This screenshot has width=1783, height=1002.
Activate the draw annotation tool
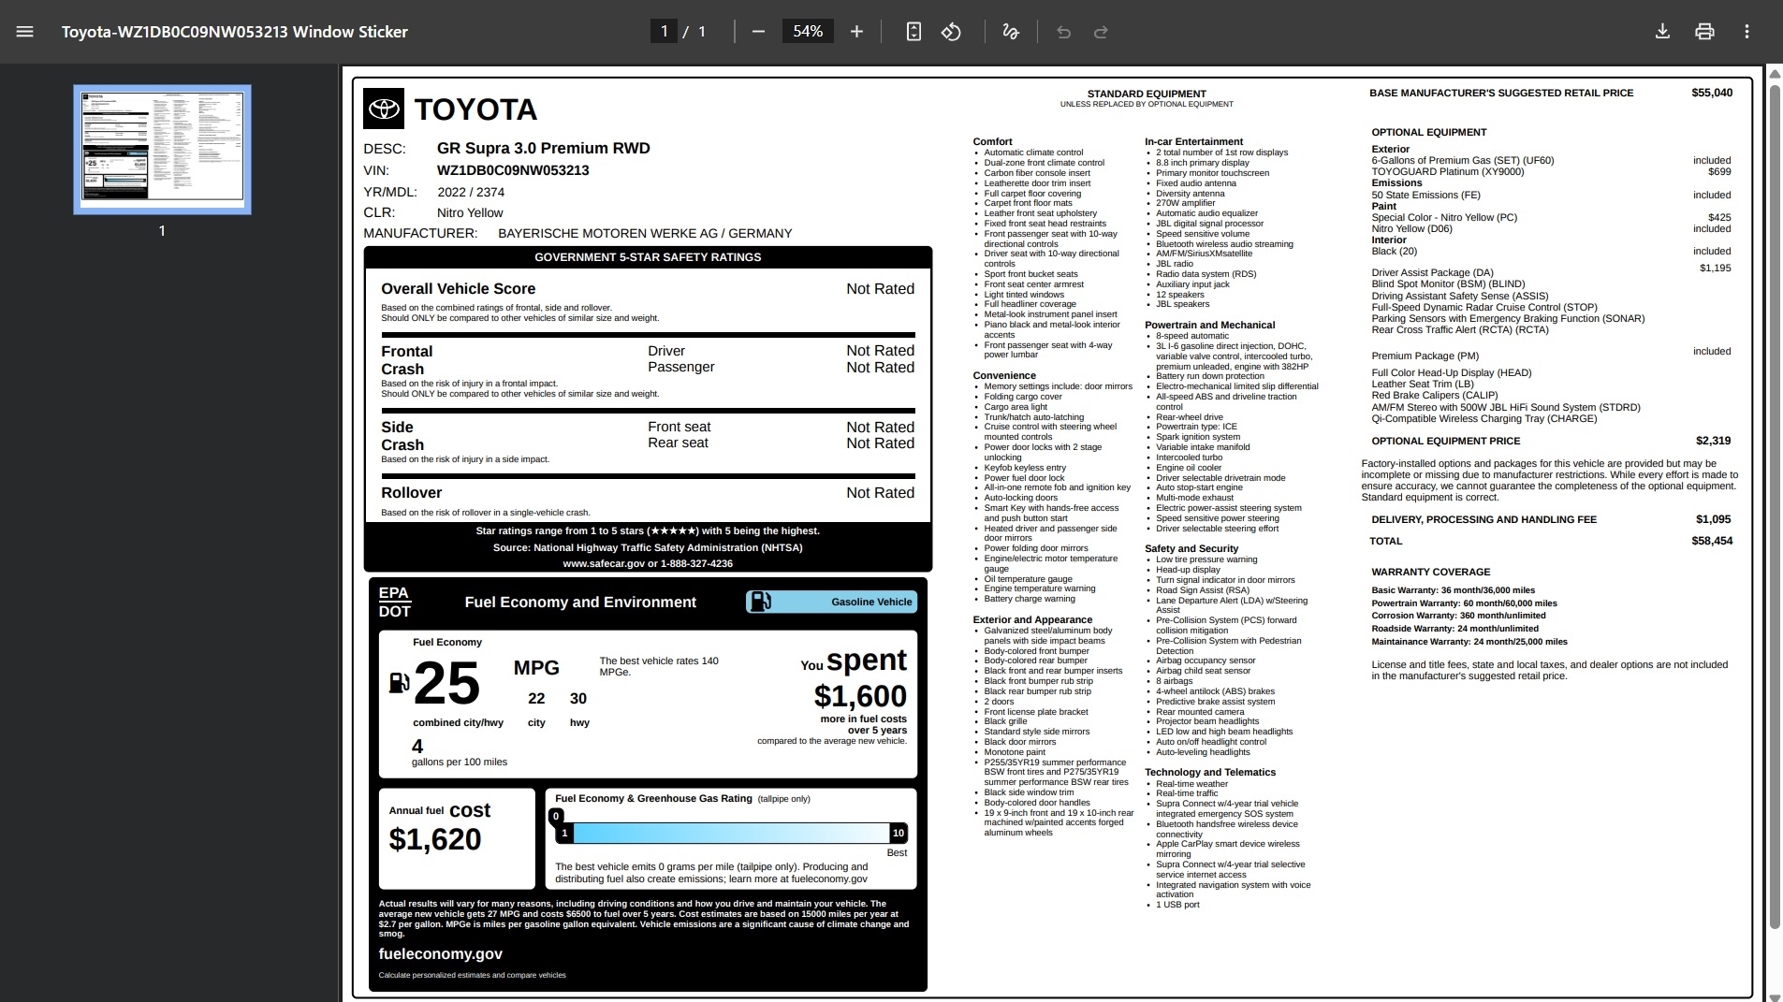tap(1011, 32)
